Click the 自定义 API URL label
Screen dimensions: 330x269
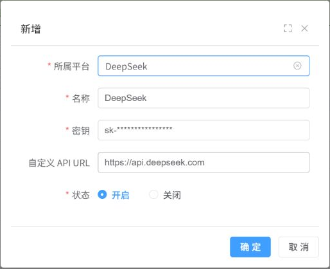59,163
